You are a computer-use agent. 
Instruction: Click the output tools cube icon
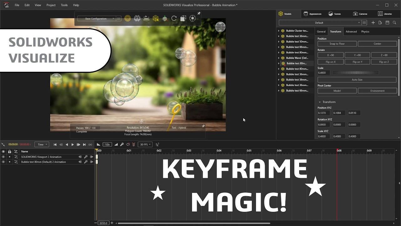pos(183,19)
